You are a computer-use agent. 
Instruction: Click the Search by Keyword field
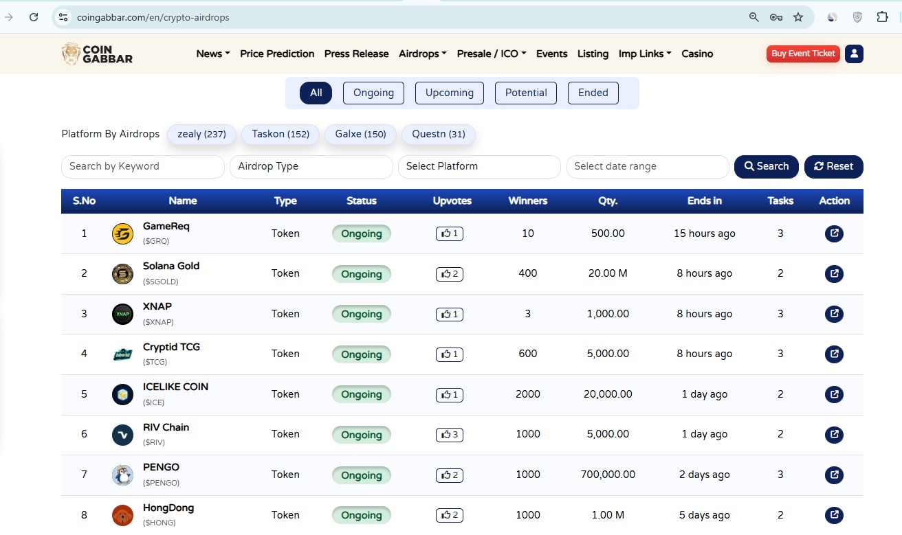(142, 166)
